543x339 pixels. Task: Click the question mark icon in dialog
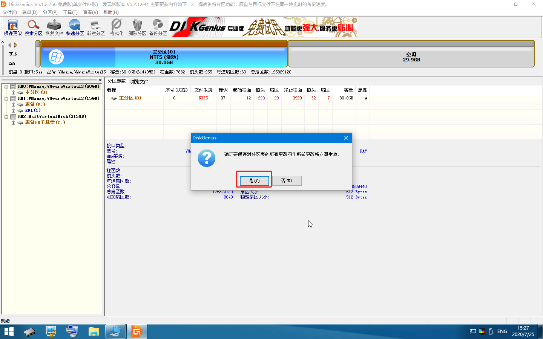[x=207, y=158]
